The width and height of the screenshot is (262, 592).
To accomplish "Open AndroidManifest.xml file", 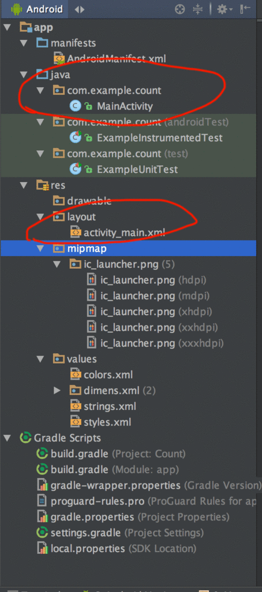I will pos(117,59).
